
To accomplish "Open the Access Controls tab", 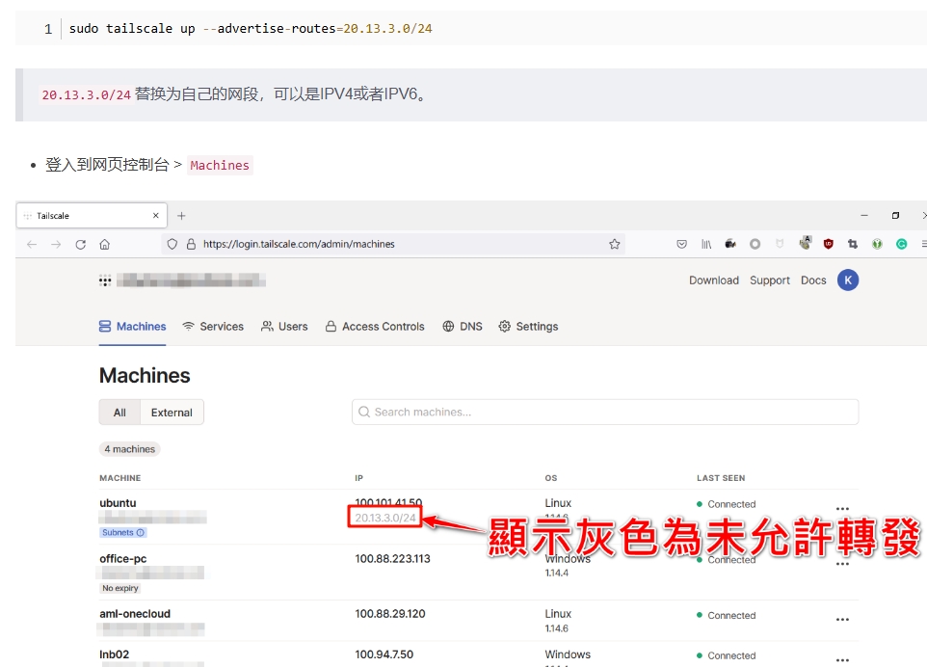I will point(375,327).
